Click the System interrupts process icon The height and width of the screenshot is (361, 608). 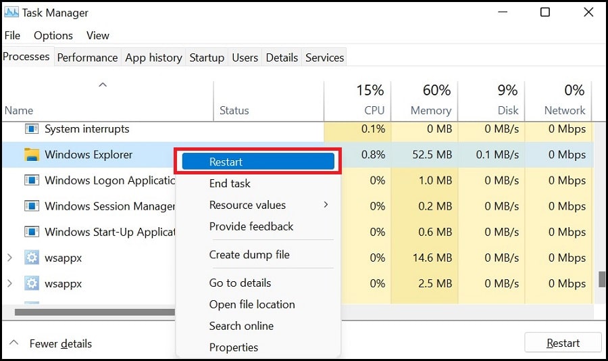[32, 128]
